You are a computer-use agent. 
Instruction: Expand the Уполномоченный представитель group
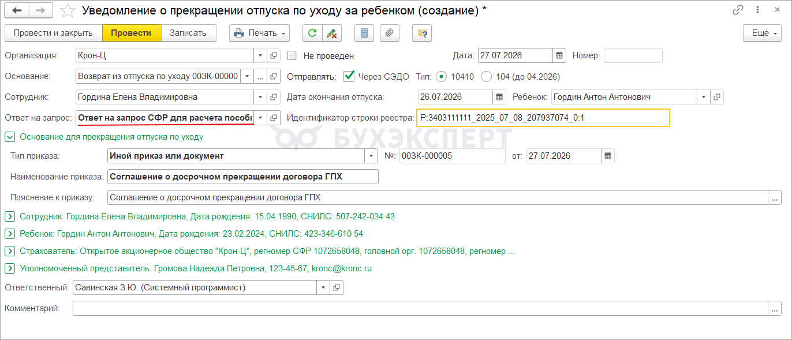[x=9, y=268]
